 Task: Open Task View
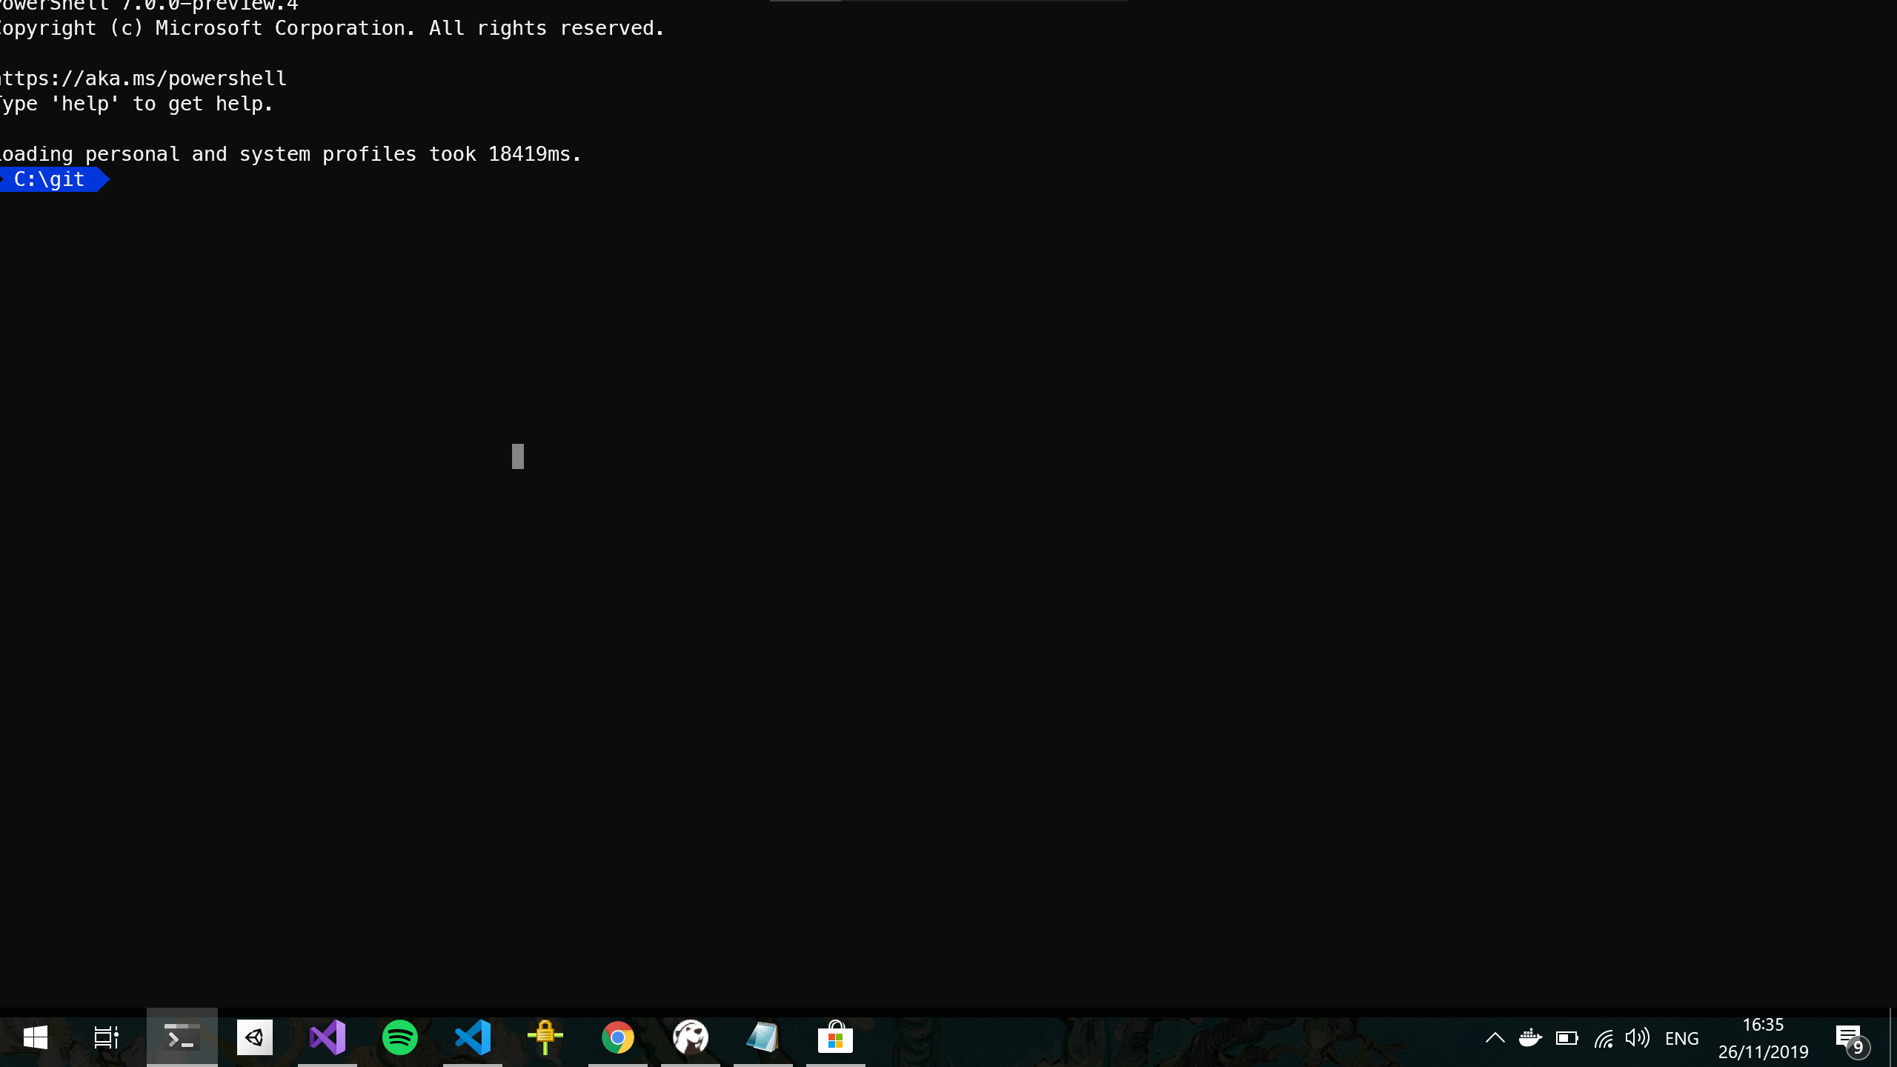coord(105,1037)
